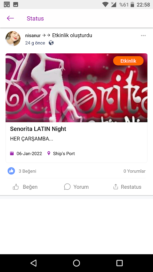Go back using the purple arrow
This screenshot has width=153, height=272.
[10, 18]
